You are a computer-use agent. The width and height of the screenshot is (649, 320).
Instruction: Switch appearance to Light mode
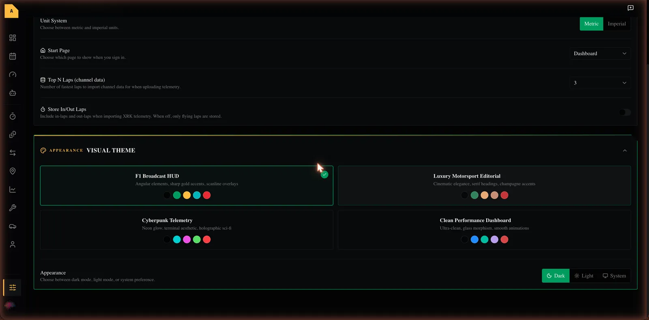(584, 276)
